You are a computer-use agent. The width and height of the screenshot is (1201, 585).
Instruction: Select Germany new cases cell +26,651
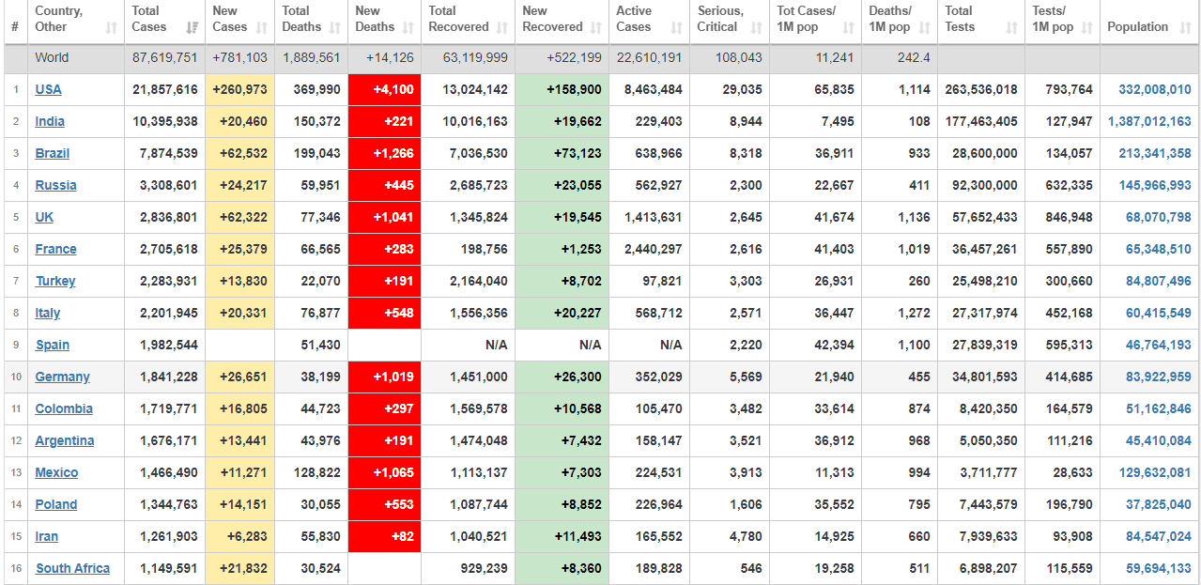pos(240,377)
